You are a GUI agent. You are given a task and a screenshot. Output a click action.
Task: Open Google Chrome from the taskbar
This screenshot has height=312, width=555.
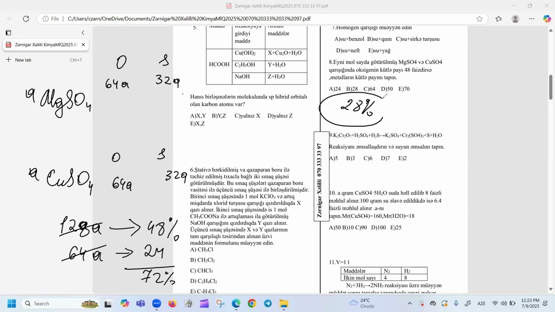(252, 303)
